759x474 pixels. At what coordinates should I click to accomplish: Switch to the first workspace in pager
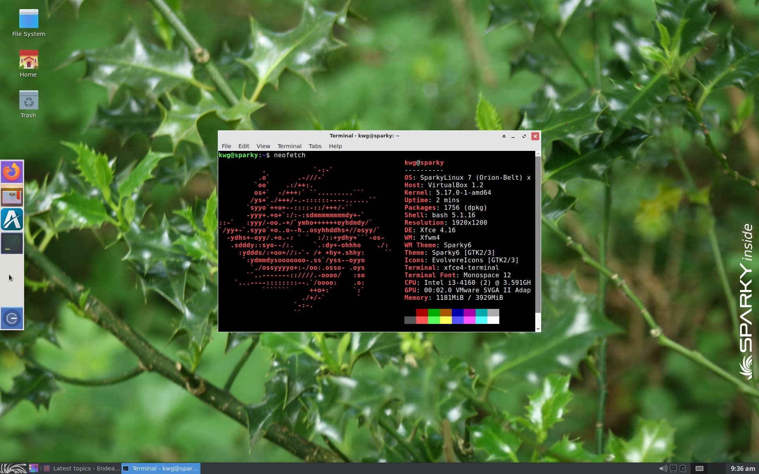(700, 468)
